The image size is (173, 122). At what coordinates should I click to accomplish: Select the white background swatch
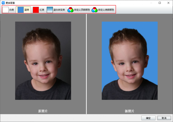tap(5, 10)
